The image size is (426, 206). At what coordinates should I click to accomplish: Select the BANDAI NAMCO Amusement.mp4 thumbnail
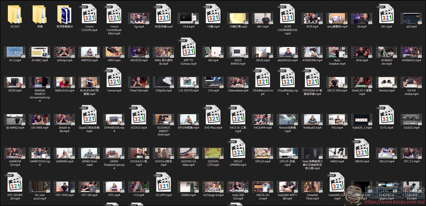pyautogui.click(x=40, y=82)
